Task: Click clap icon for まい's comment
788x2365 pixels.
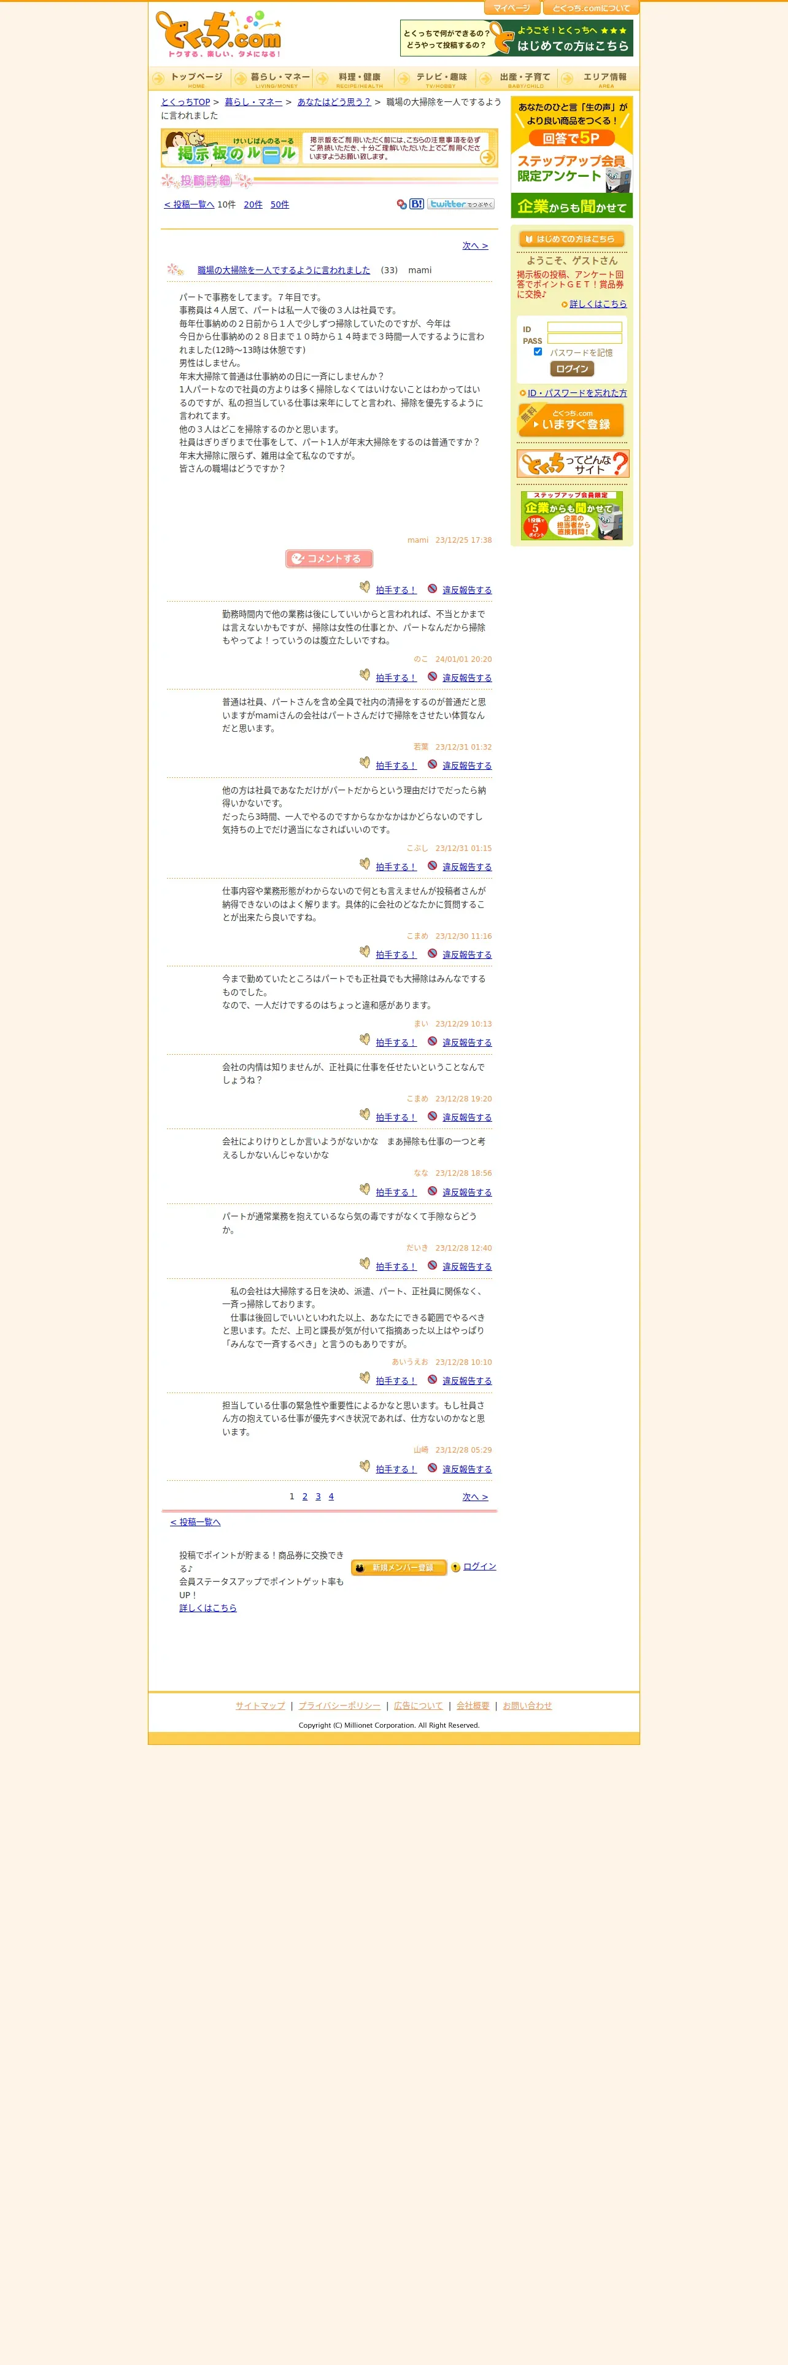Action: (365, 1040)
